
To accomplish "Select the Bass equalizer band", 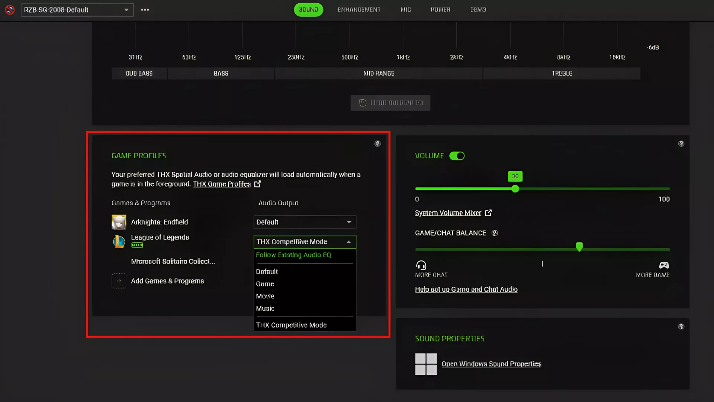I will (x=221, y=74).
